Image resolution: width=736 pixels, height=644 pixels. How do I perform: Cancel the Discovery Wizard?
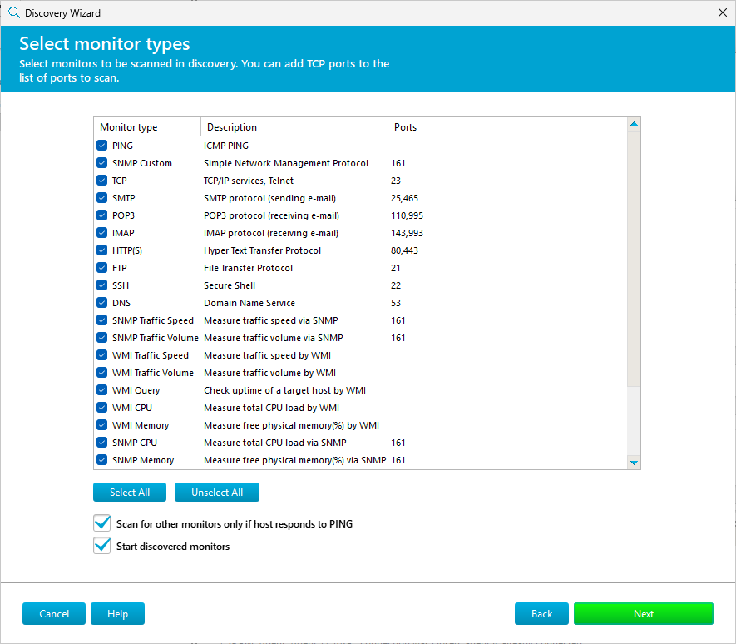54,613
